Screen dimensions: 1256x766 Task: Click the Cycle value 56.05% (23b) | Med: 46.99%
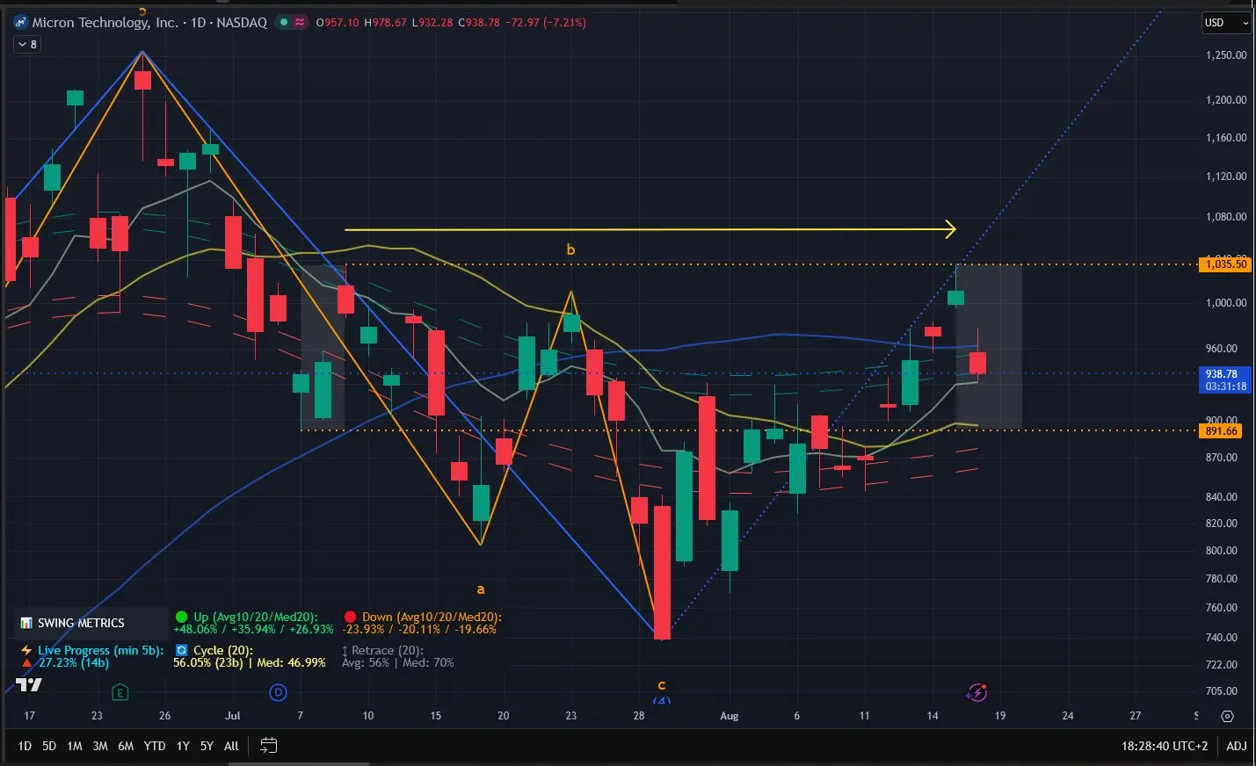(x=250, y=662)
